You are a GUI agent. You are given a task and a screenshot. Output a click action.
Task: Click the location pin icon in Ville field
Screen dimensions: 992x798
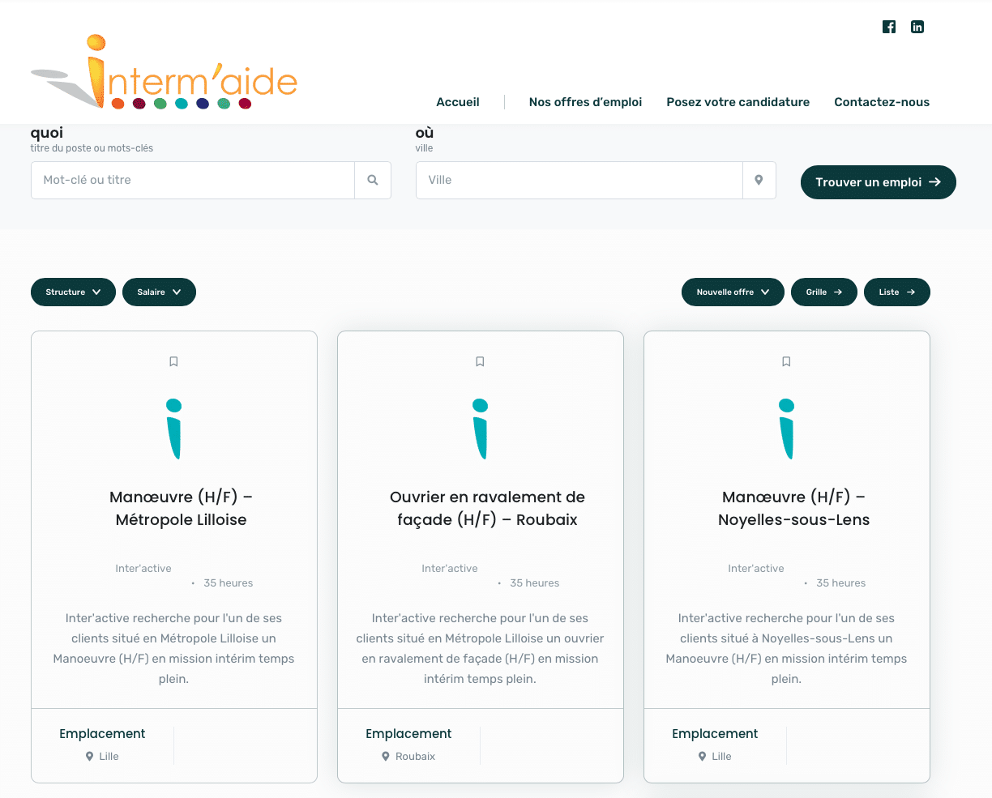(759, 180)
